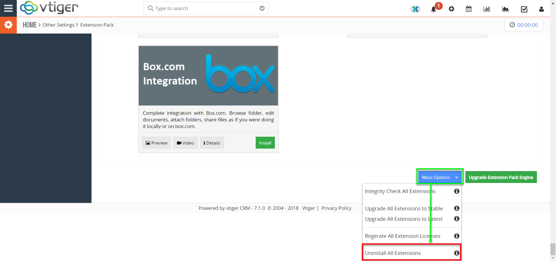Screen dimensions: 556x261
Task: Open the tasks checkbox icon
Action: [524, 9]
